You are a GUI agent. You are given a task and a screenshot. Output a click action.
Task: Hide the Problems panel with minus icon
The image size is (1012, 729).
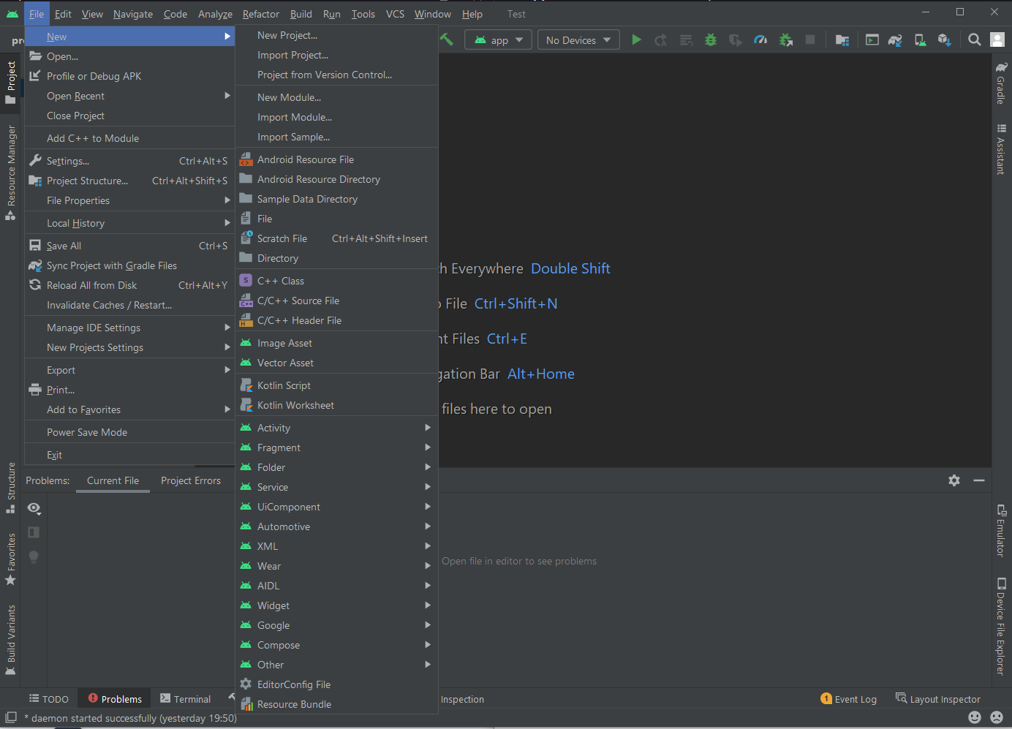979,480
